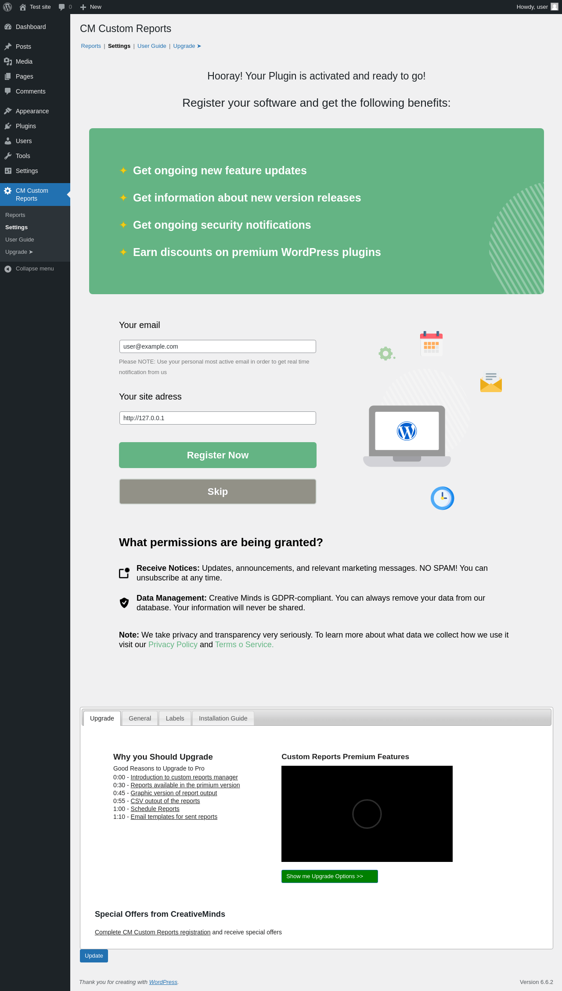Screen dimensions: 562x991
Task: Click the WordPress logo in admin bar
Action: [x=7, y=7]
